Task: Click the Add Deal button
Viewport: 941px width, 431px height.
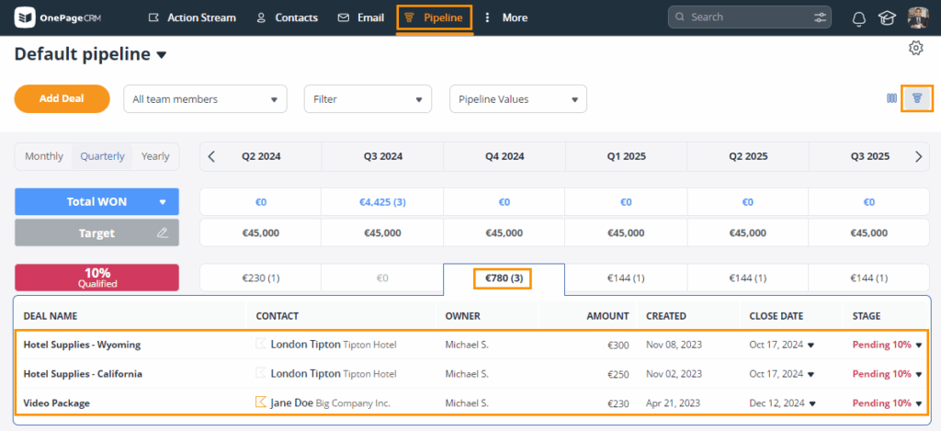Action: tap(62, 99)
